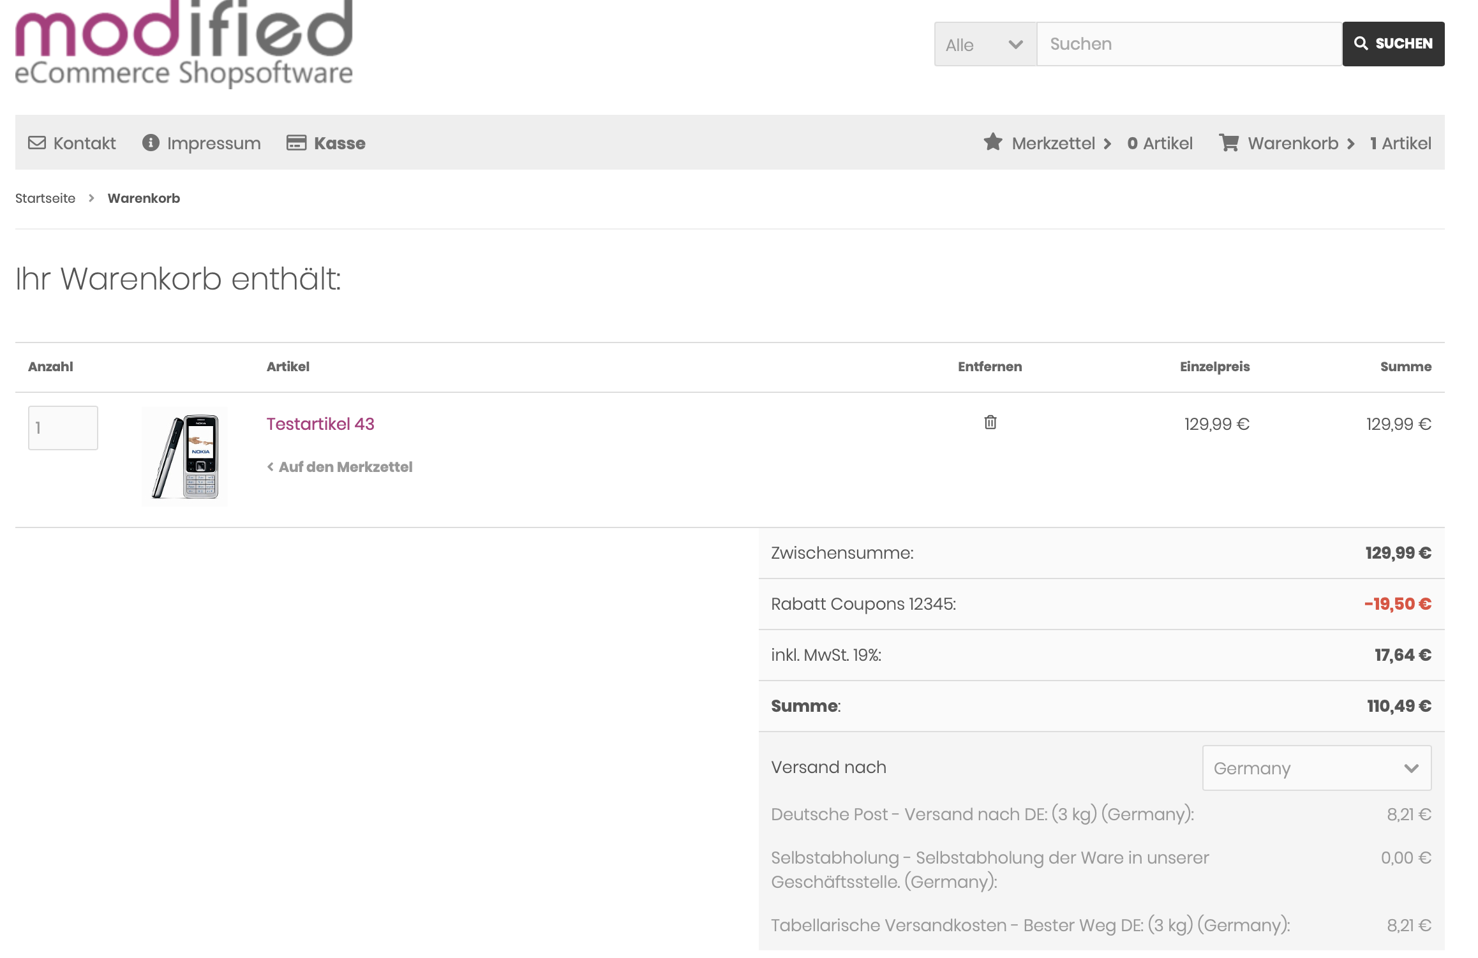
Task: Click the shopping cart icon in navigation bar
Action: (x=1228, y=142)
